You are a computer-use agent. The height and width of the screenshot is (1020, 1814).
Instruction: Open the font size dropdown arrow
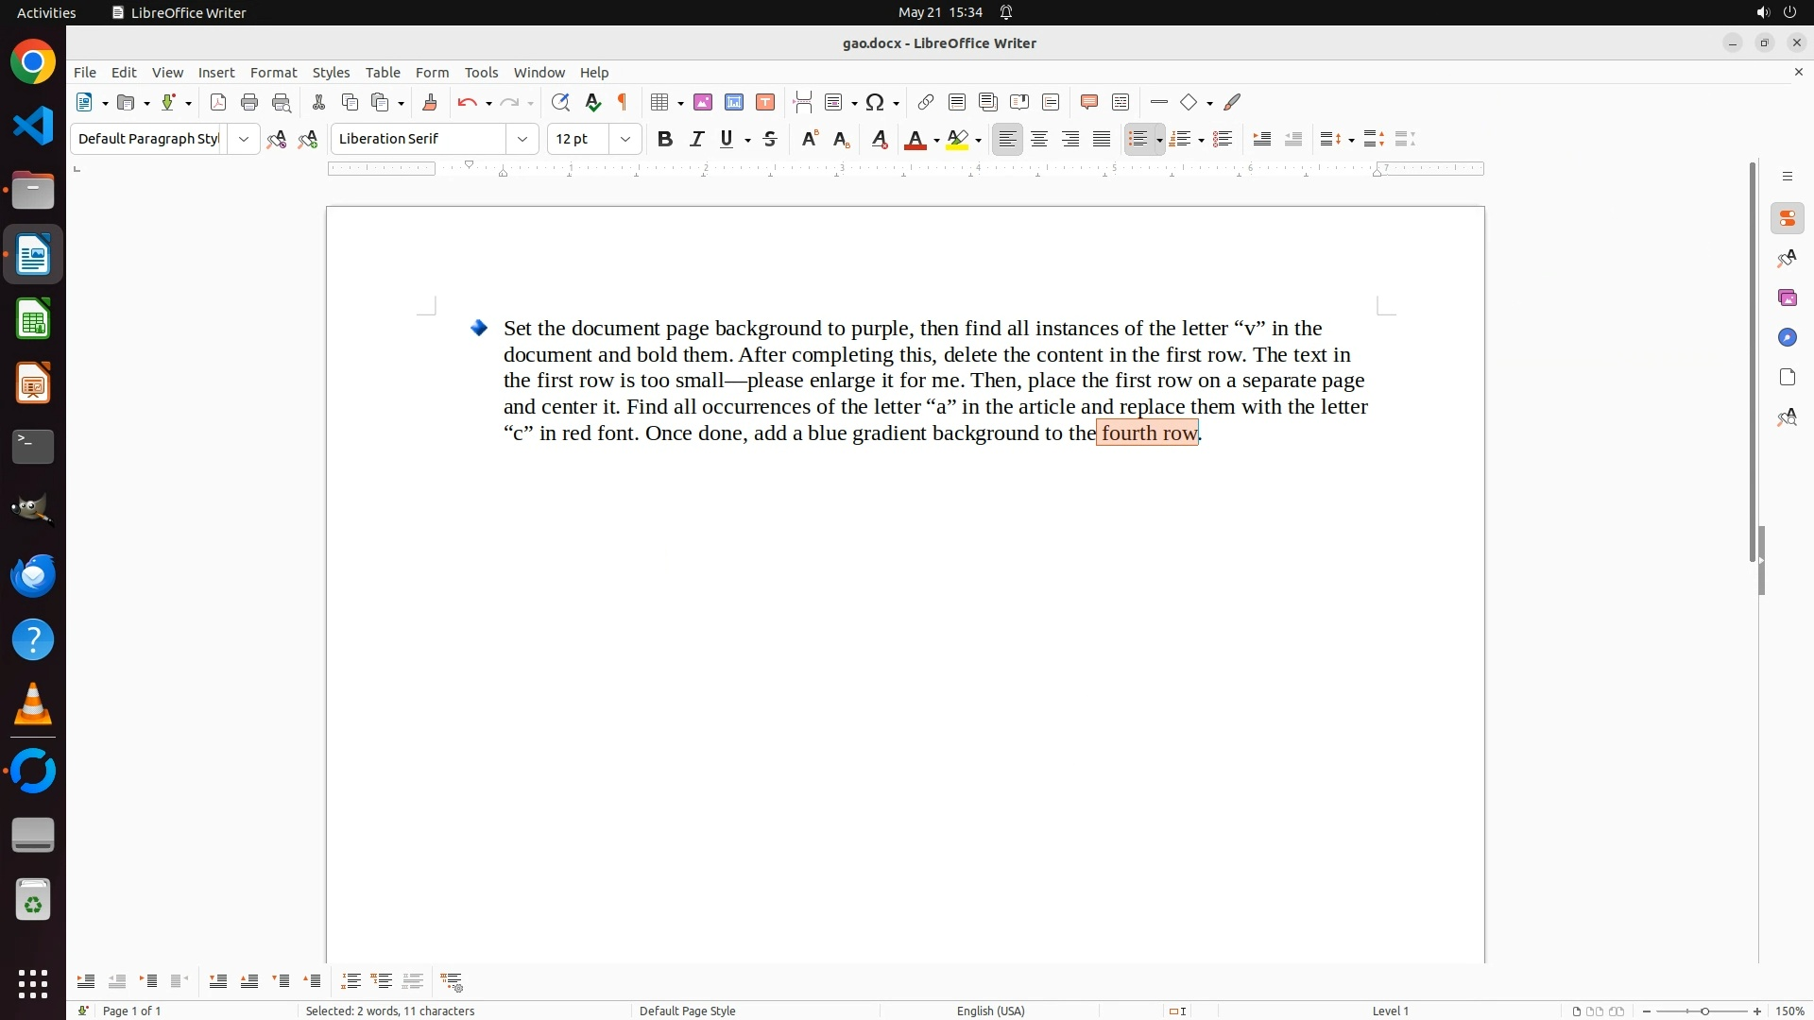(625, 140)
